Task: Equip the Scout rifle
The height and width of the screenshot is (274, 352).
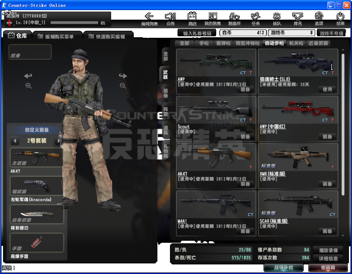Action: pyautogui.click(x=245, y=136)
